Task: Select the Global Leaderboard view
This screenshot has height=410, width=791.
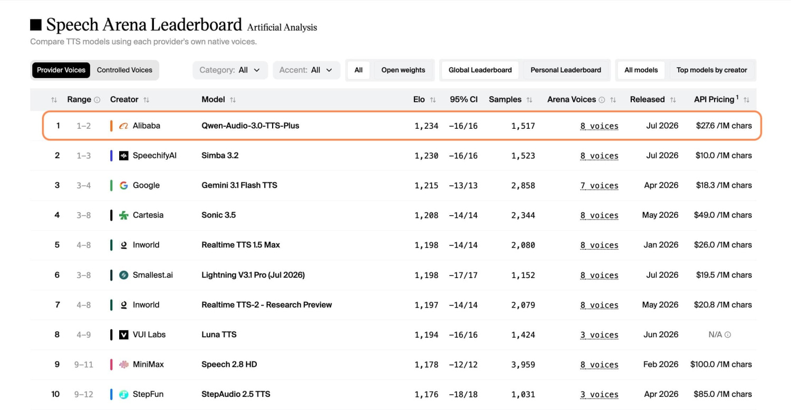Action: (480, 70)
